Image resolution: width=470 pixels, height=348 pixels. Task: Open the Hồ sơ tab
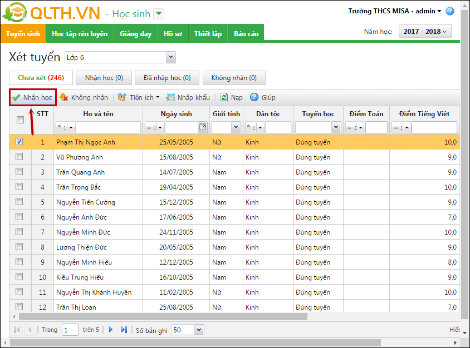pyautogui.click(x=173, y=33)
